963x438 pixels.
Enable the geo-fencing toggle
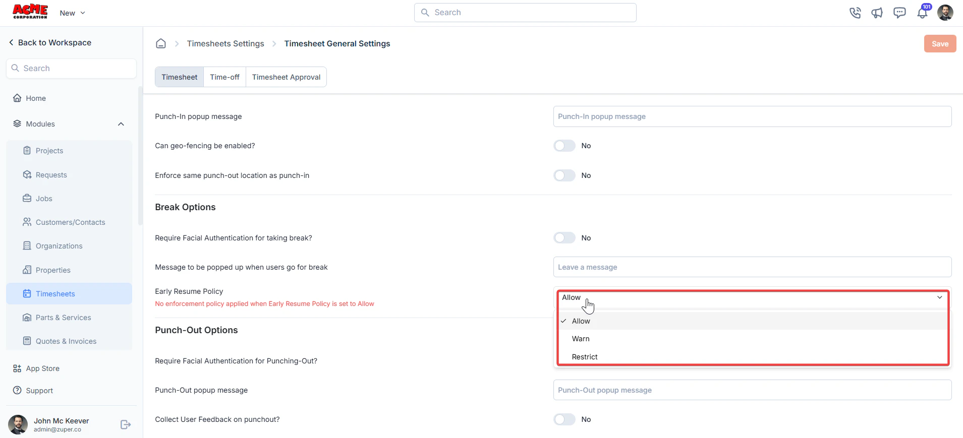(x=564, y=146)
